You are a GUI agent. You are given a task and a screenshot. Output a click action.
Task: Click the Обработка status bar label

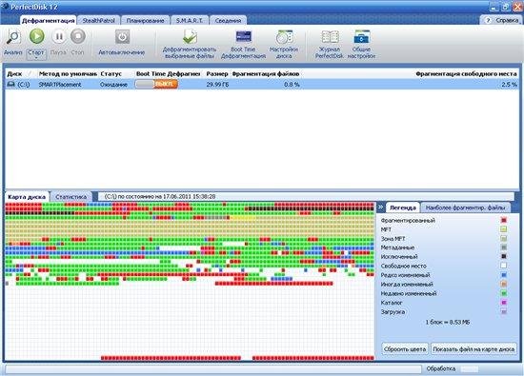pyautogui.click(x=441, y=368)
